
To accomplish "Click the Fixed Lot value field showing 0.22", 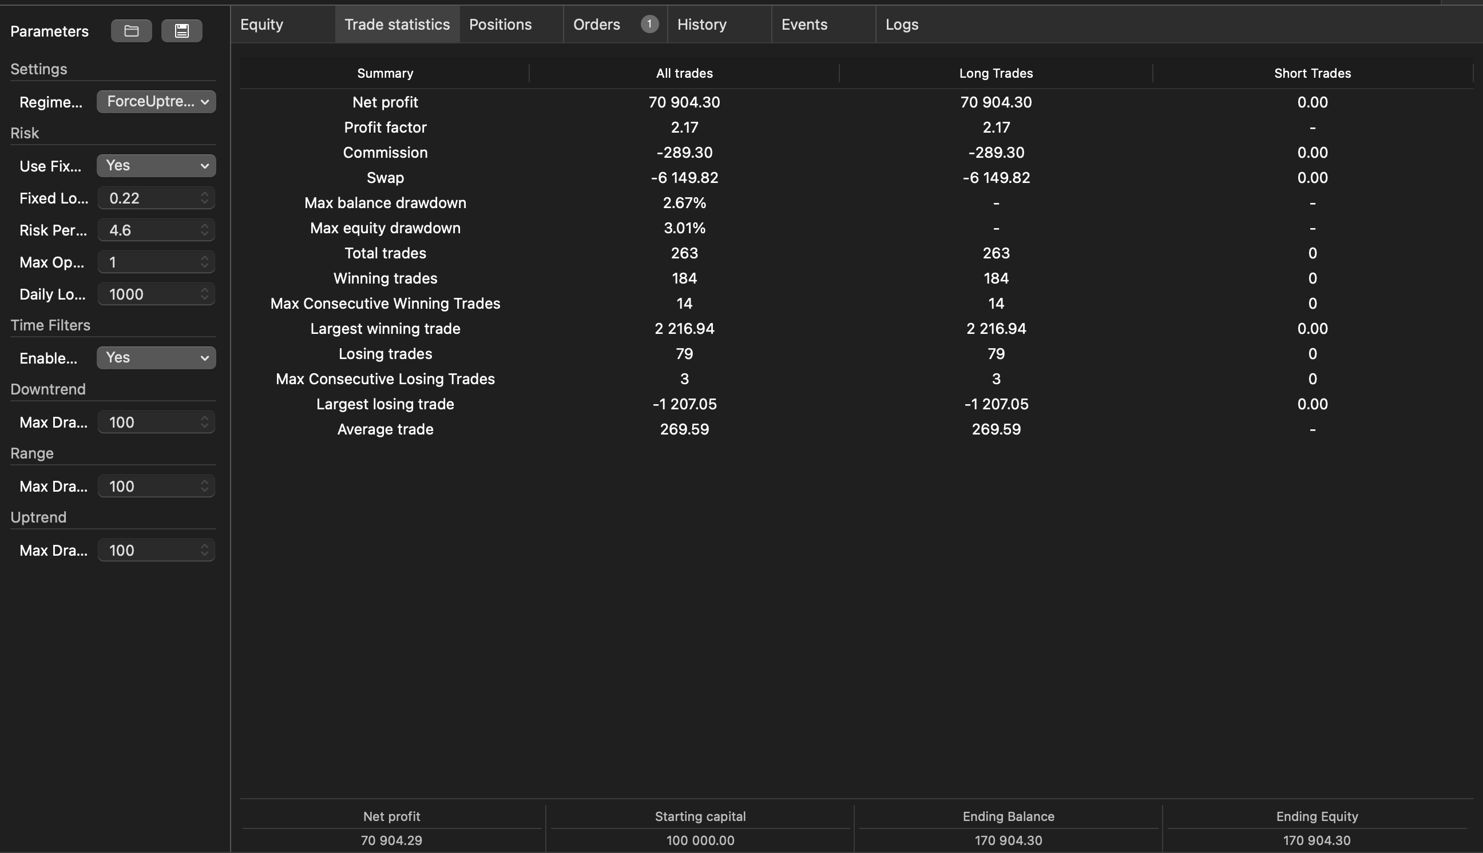I will coord(146,198).
